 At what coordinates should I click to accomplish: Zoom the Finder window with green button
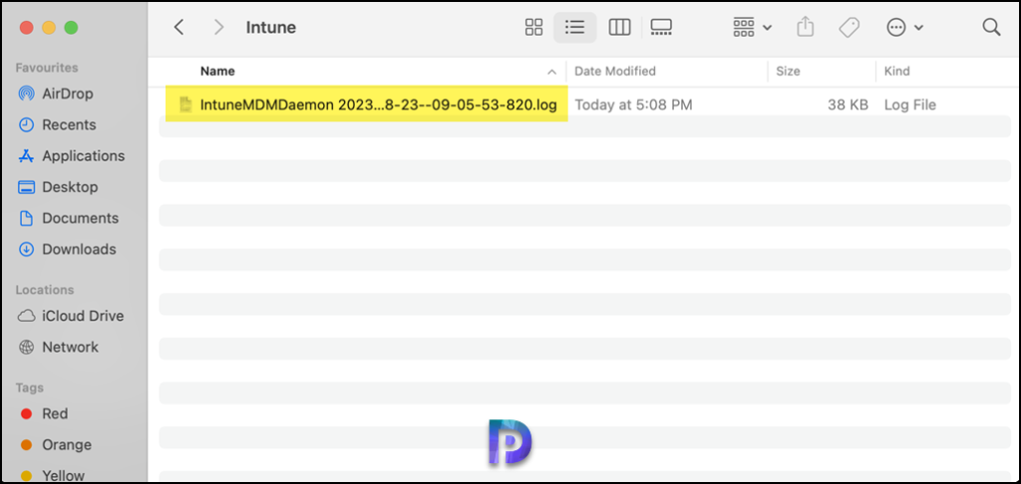tap(71, 27)
